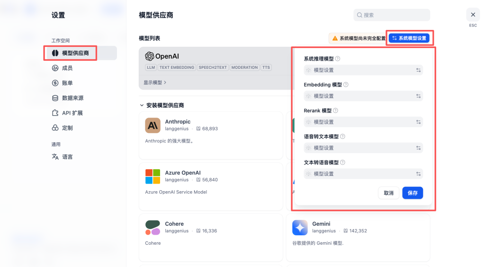Click the help icon beside Rerank 模型

pos(335,110)
